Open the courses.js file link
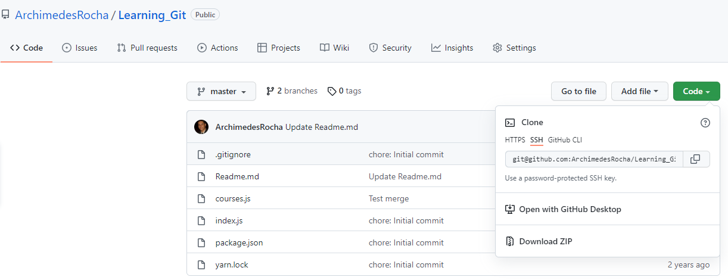The width and height of the screenshot is (728, 280). 230,198
